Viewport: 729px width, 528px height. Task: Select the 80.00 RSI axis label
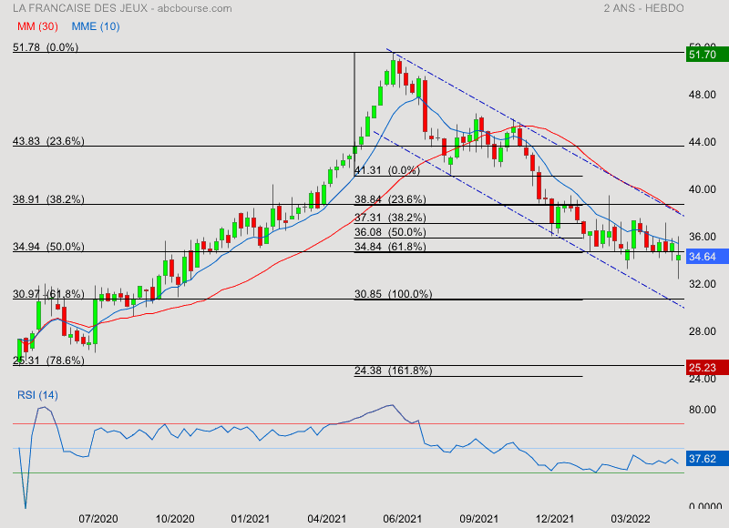(702, 410)
